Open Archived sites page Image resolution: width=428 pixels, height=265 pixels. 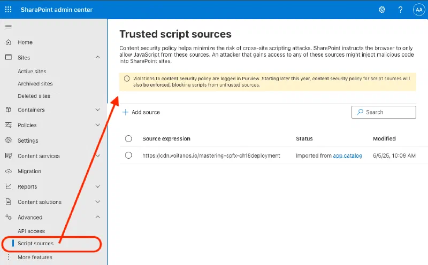click(x=35, y=83)
